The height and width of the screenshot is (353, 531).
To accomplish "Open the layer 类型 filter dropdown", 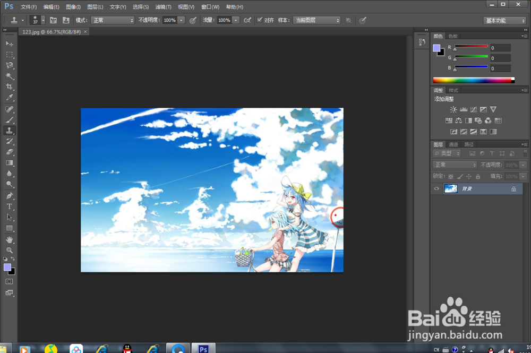I will pos(447,153).
